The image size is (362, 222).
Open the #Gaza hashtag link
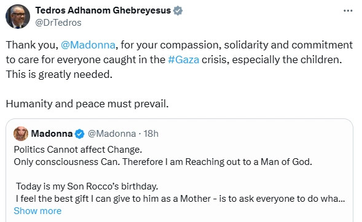click(183, 59)
